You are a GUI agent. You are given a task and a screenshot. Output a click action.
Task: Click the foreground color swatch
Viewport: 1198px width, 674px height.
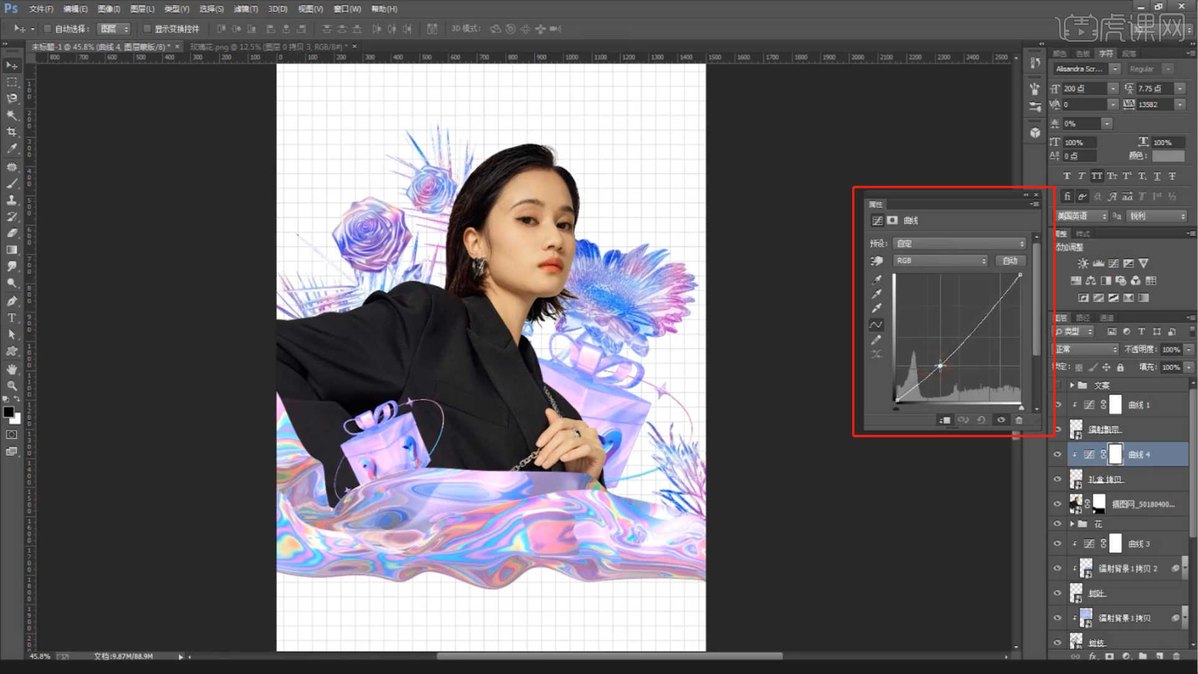click(9, 413)
